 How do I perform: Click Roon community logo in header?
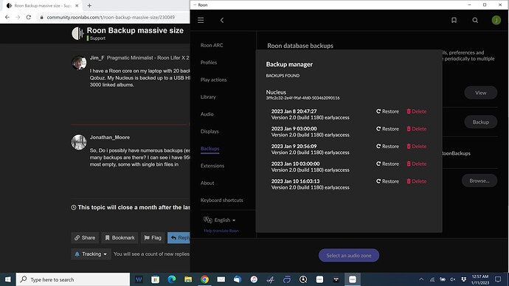tap(78, 33)
